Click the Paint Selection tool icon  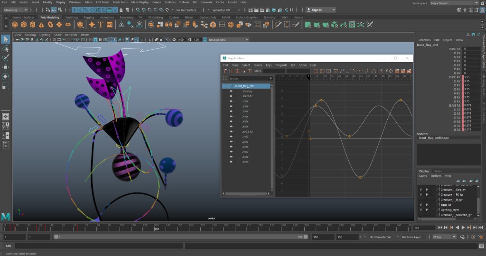pyautogui.click(x=6, y=58)
